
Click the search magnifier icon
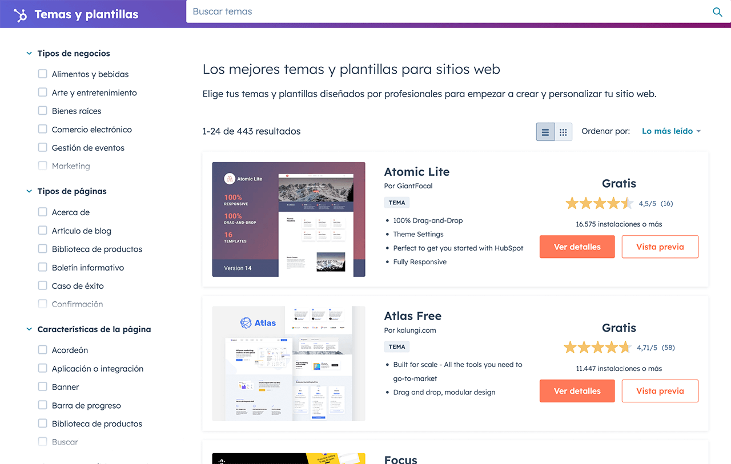[x=717, y=12]
